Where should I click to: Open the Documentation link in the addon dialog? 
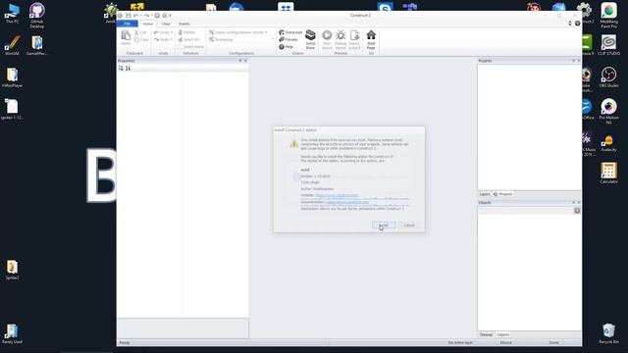click(346, 202)
